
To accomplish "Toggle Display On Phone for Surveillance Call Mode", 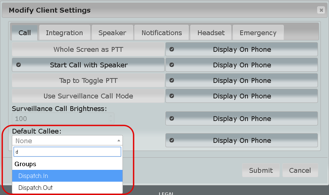I will point(242,96).
